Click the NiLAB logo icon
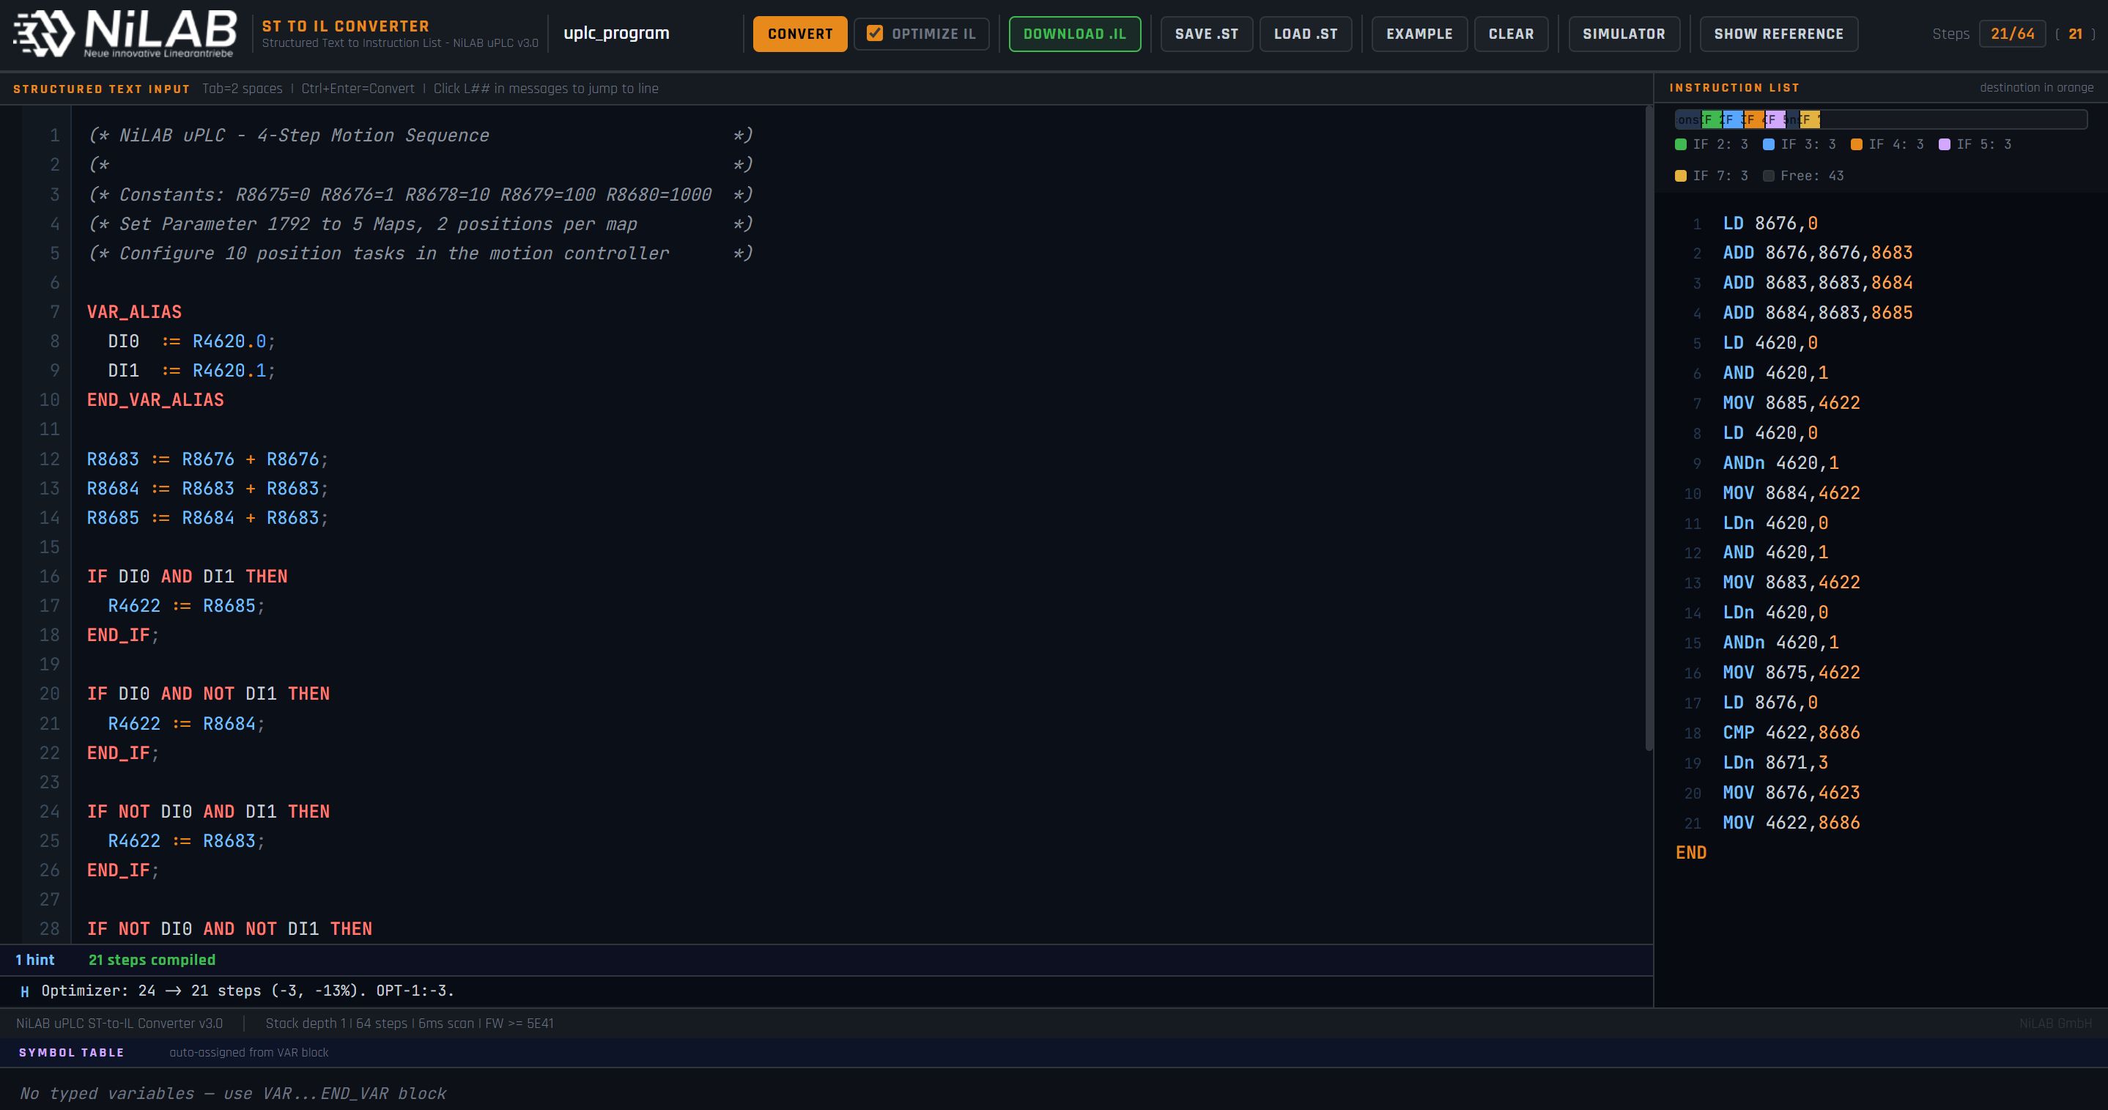 click(44, 34)
